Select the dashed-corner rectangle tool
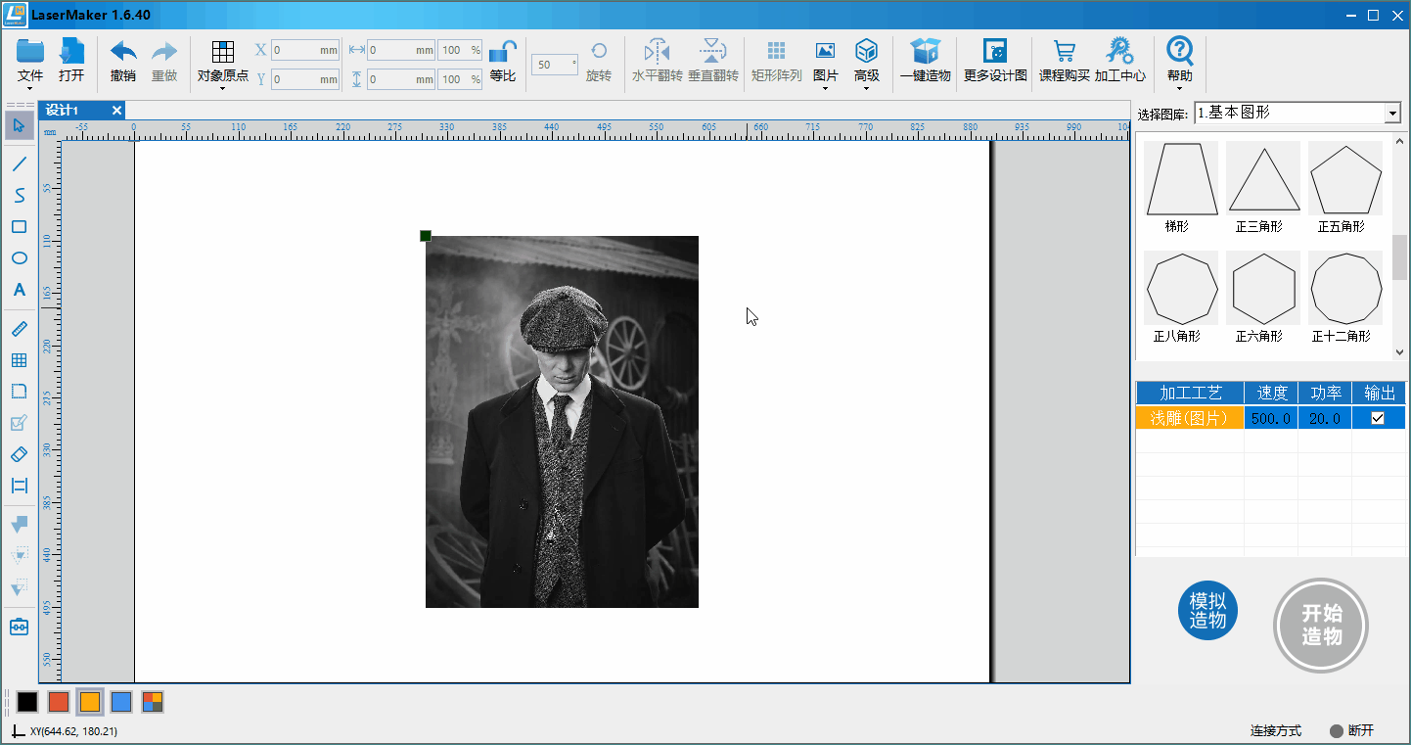This screenshot has height=745, width=1411. [20, 392]
